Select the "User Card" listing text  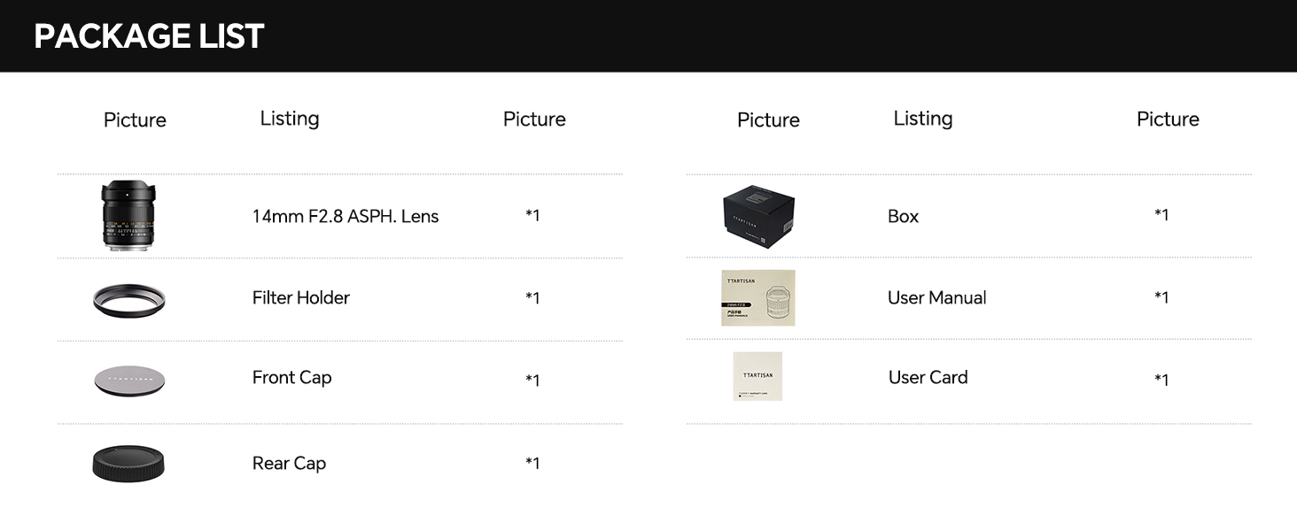928,377
